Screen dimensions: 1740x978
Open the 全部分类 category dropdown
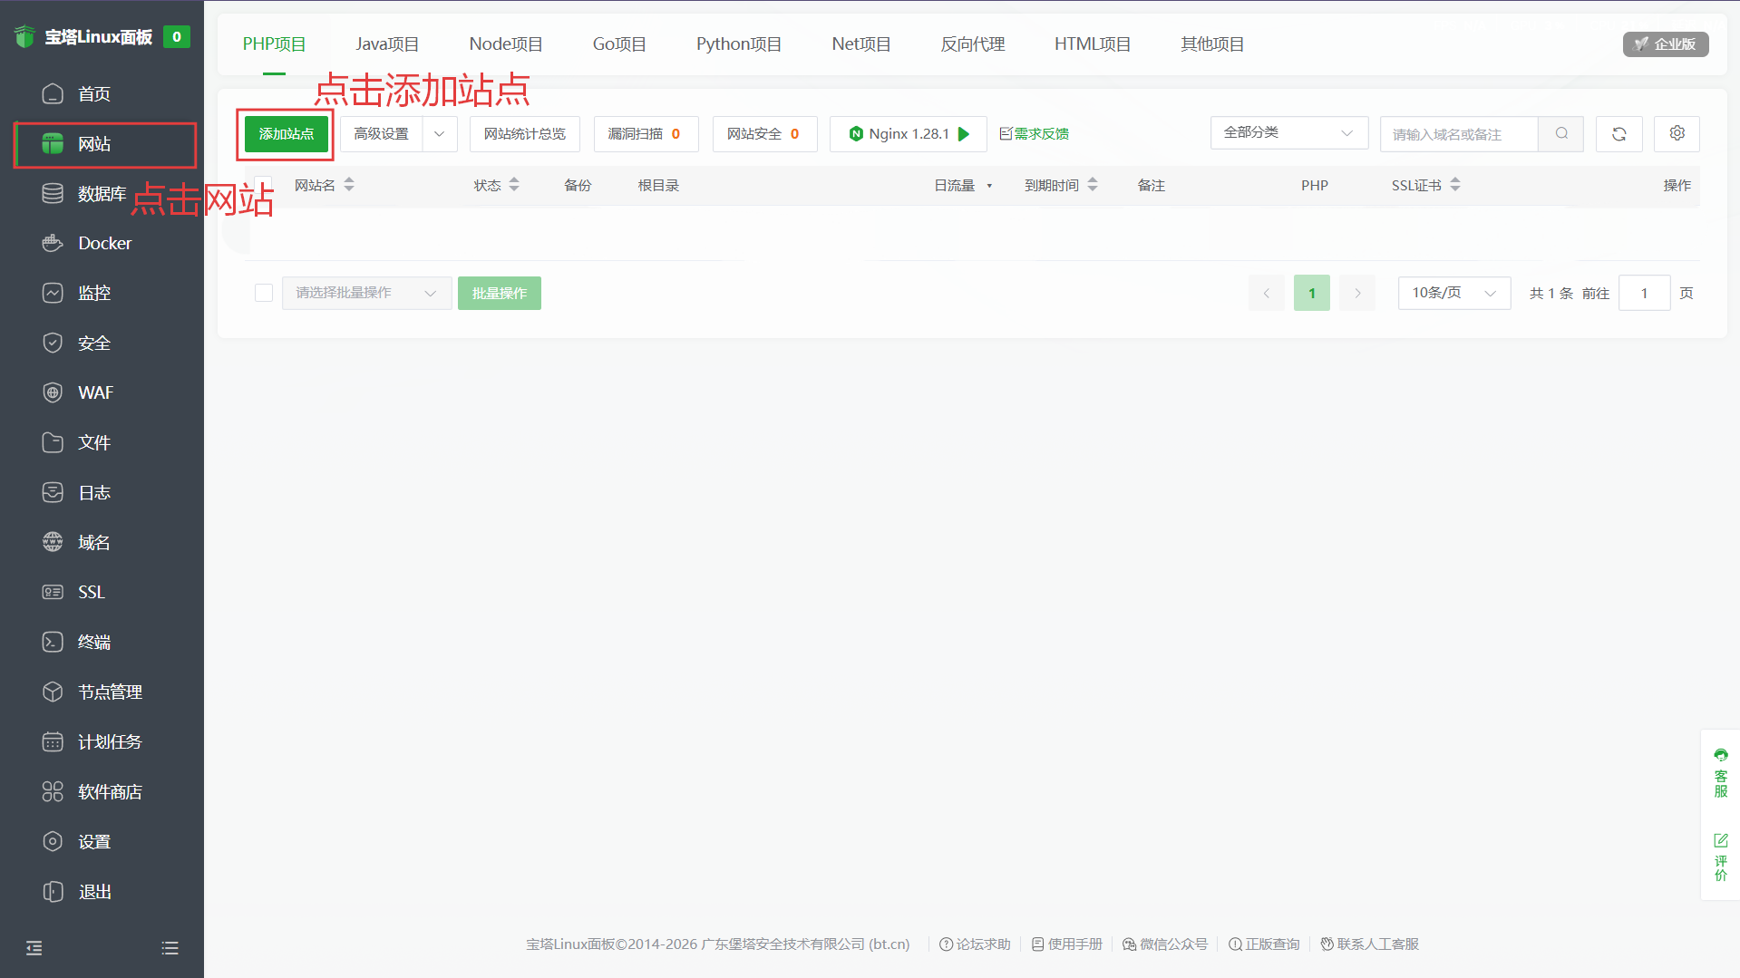[x=1288, y=133]
